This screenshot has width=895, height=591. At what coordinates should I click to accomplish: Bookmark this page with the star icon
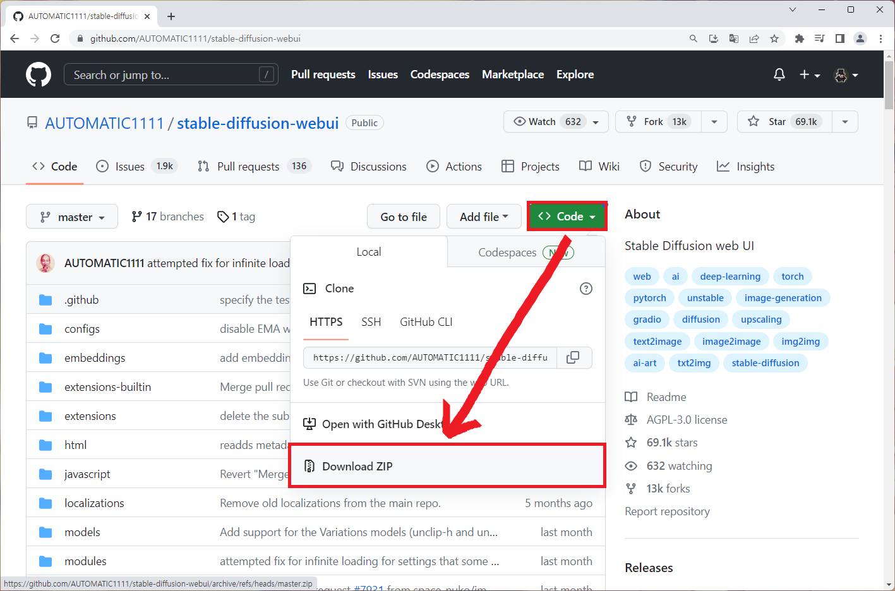pyautogui.click(x=774, y=39)
